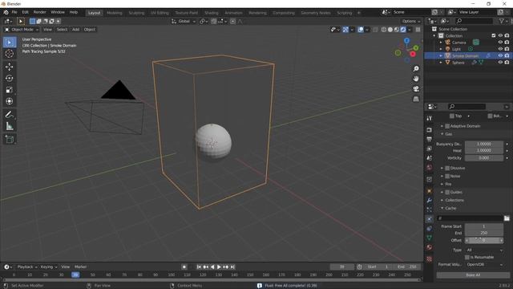This screenshot has width=513, height=289.
Task: Click the zoom view magnifier icon
Action: [416, 69]
